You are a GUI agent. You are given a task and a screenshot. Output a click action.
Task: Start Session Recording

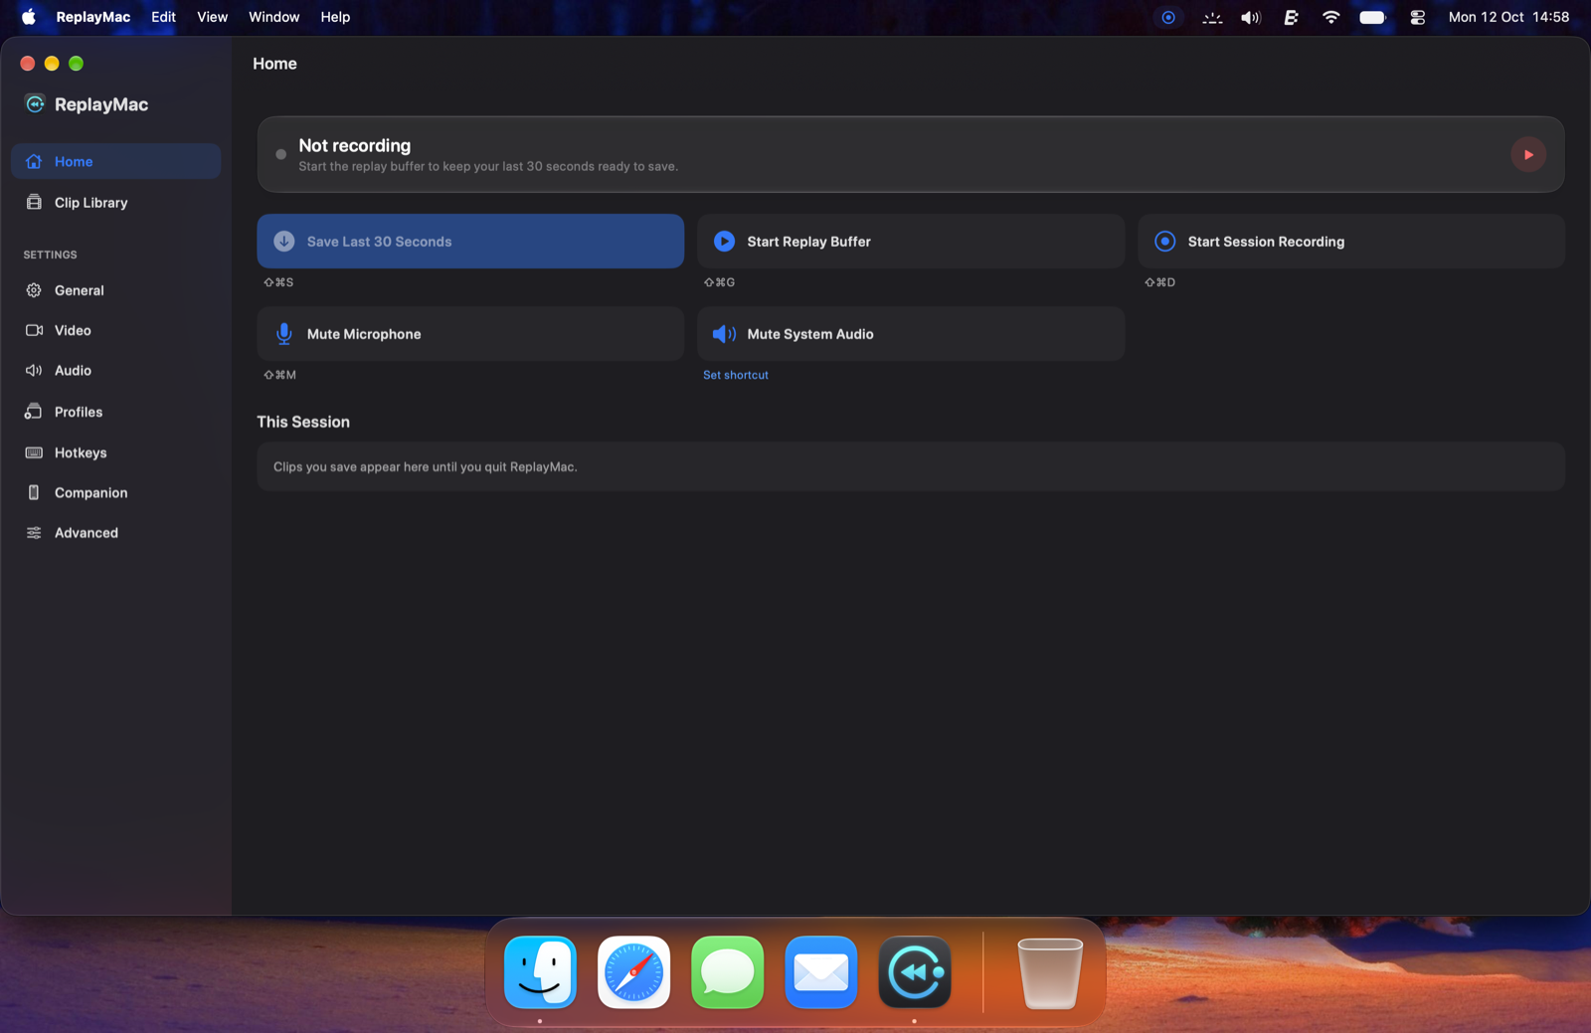click(x=1351, y=242)
